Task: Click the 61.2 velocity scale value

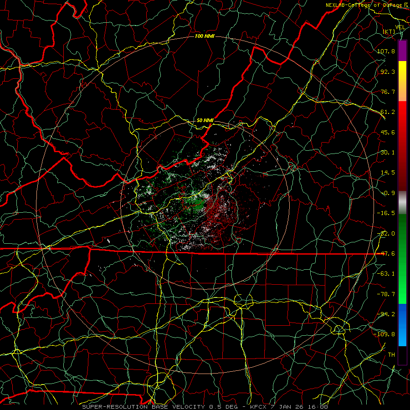Action: (388, 112)
